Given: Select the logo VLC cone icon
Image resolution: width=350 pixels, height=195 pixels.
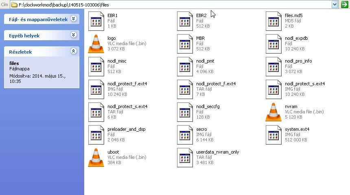Looking at the screenshot, I should 96,44.
